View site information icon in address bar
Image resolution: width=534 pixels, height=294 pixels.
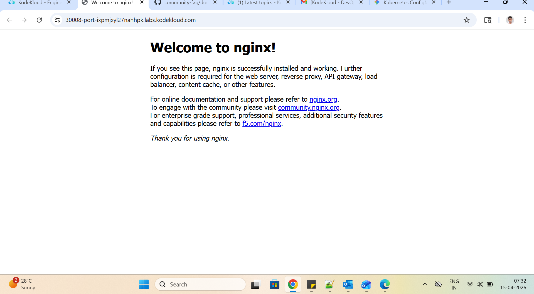tap(57, 20)
